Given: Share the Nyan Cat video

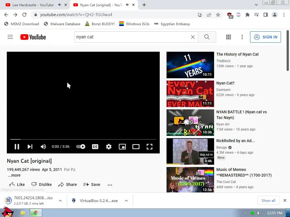Looking at the screenshot, I should (x=67, y=185).
